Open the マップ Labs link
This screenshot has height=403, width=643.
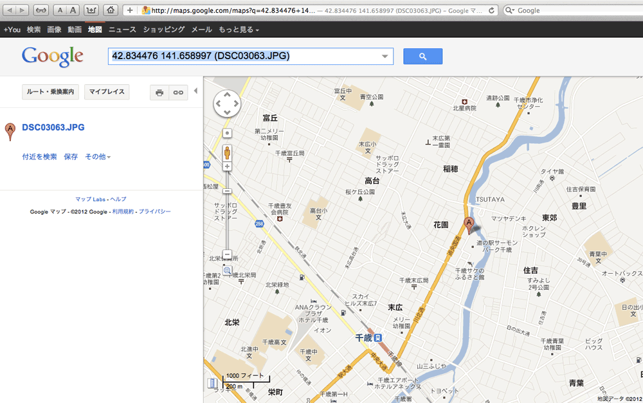90,199
